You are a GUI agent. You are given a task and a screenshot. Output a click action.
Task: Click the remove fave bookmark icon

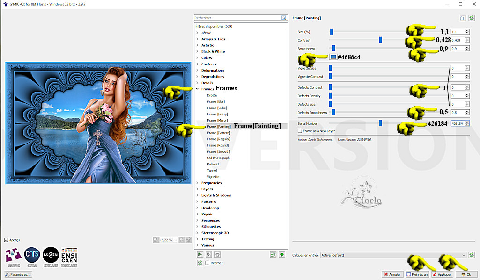[208, 255]
